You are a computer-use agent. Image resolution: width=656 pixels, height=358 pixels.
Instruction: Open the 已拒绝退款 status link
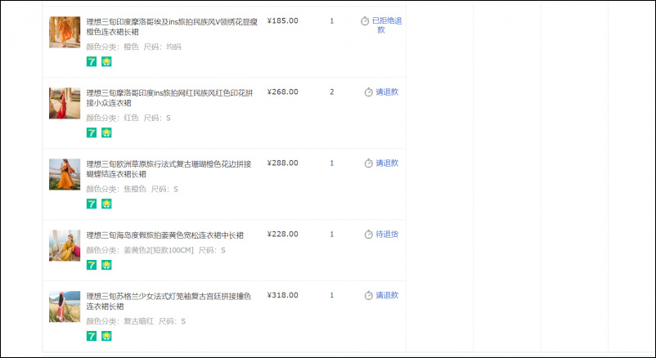(387, 25)
